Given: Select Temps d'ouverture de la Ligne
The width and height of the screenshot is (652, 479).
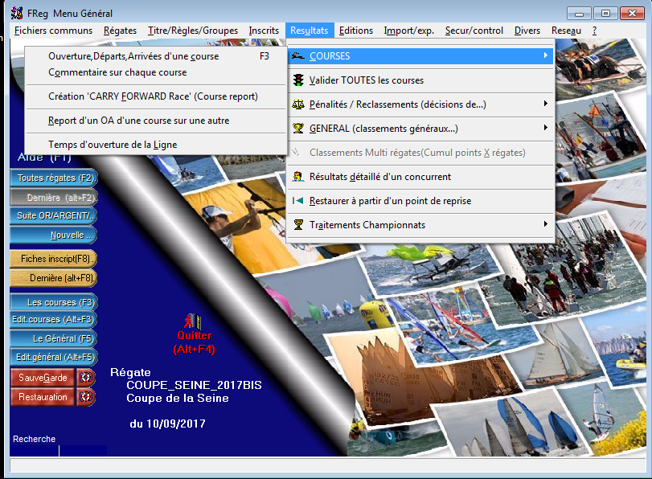Looking at the screenshot, I should tap(156, 145).
